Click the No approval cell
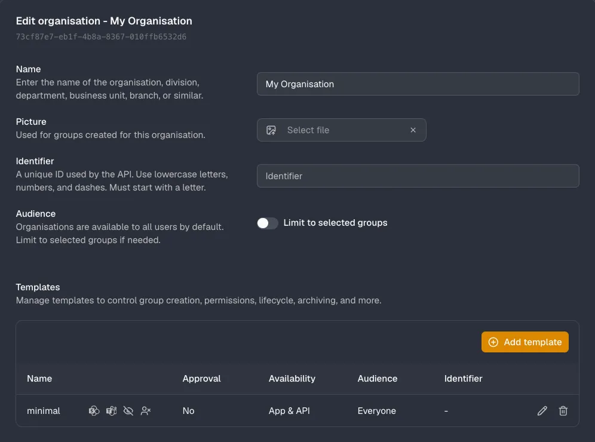The image size is (595, 442). point(188,411)
